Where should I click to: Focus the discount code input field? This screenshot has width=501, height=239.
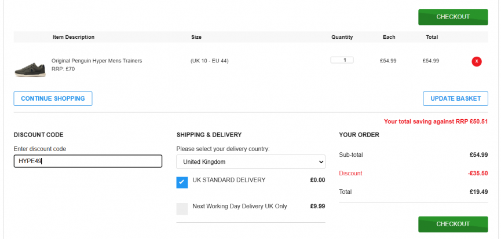[x=88, y=161]
